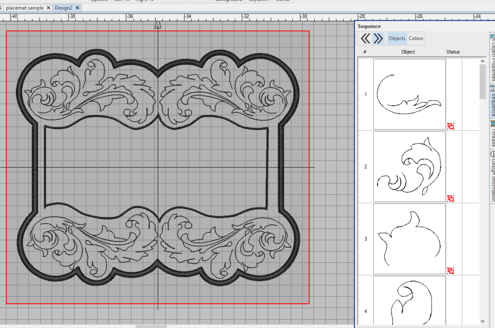Select object 1 scroll thumbnail in Sequence

click(x=409, y=94)
